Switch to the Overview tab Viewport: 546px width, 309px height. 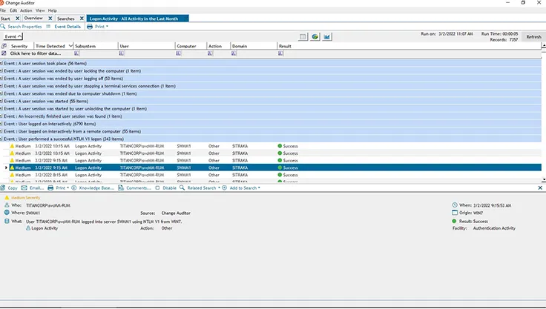(x=33, y=18)
